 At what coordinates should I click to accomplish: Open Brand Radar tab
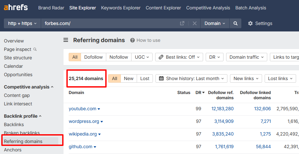(x=51, y=8)
